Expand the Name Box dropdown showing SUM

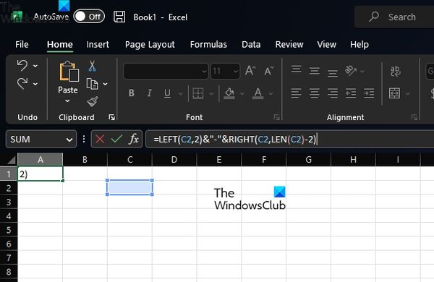[69, 140]
